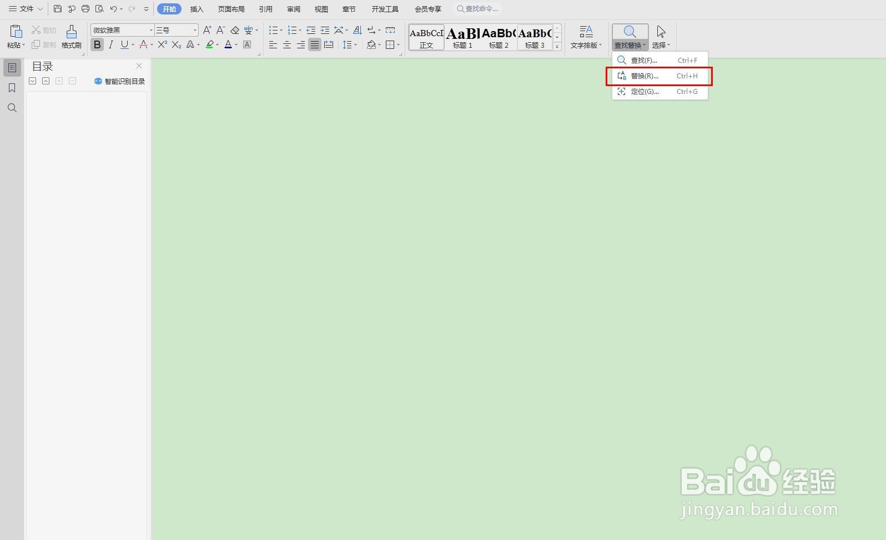Apply Superscript X² formatting

point(162,44)
